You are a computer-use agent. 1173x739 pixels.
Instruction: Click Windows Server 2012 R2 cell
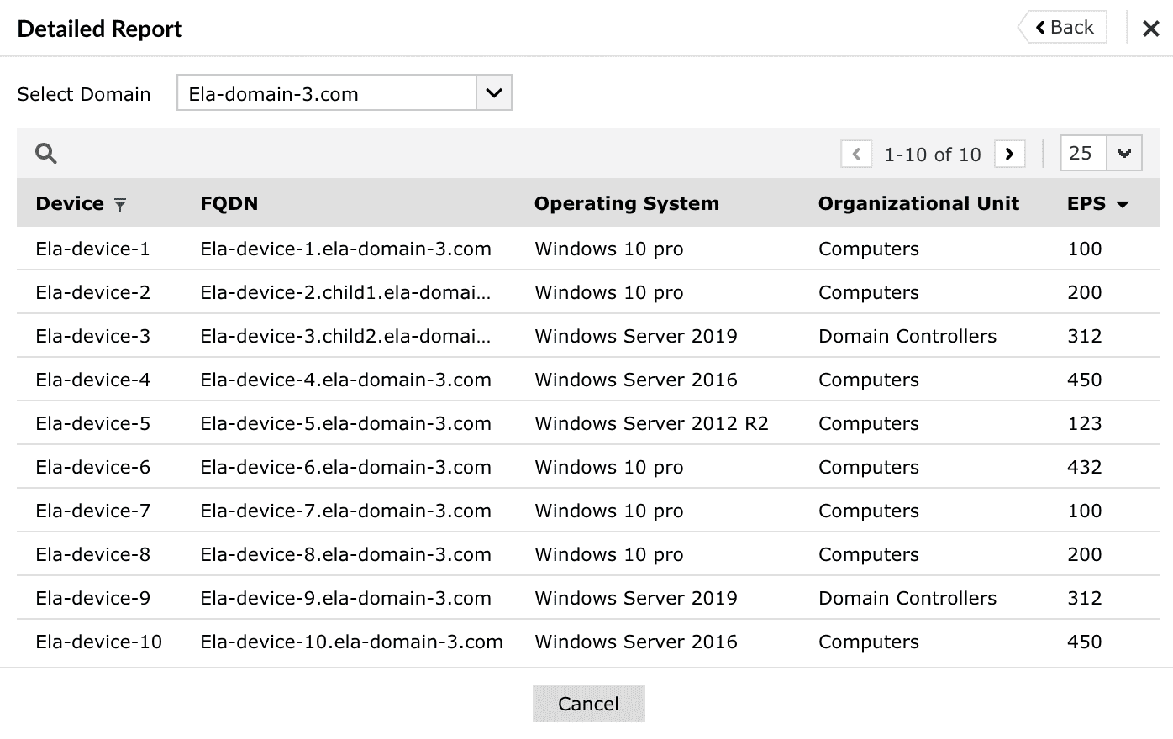(x=651, y=423)
